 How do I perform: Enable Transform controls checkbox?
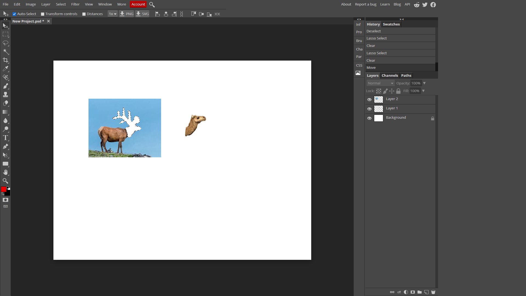coord(43,14)
